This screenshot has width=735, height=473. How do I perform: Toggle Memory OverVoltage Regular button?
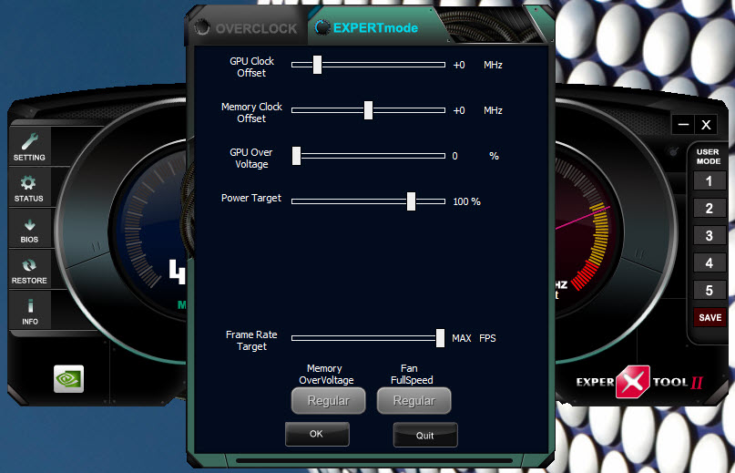(x=328, y=401)
